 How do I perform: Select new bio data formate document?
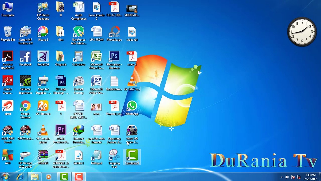coord(97,134)
